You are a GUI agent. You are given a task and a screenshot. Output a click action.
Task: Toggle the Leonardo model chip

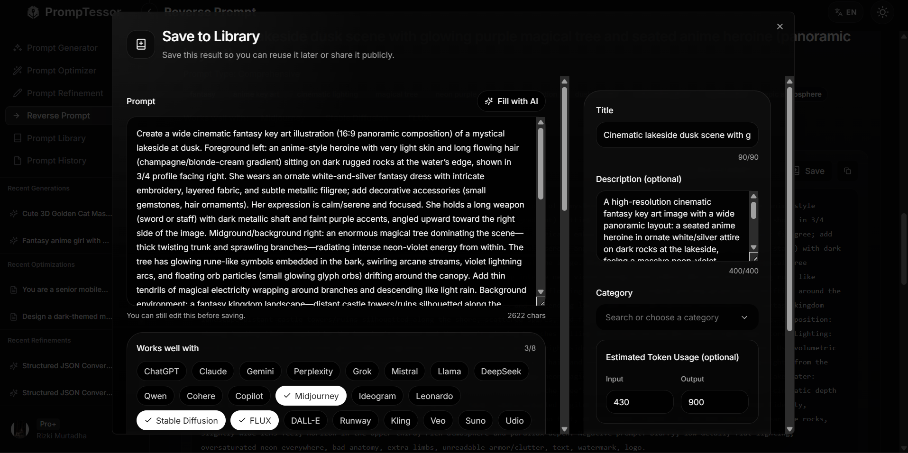tap(434, 396)
